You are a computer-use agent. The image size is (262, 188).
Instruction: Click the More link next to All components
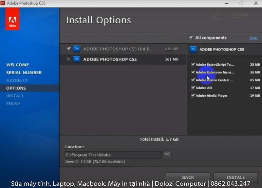pos(253,38)
